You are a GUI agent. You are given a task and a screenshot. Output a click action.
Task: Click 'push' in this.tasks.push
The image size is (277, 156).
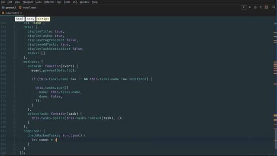61,88
